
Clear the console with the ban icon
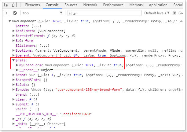pos(15,13)
